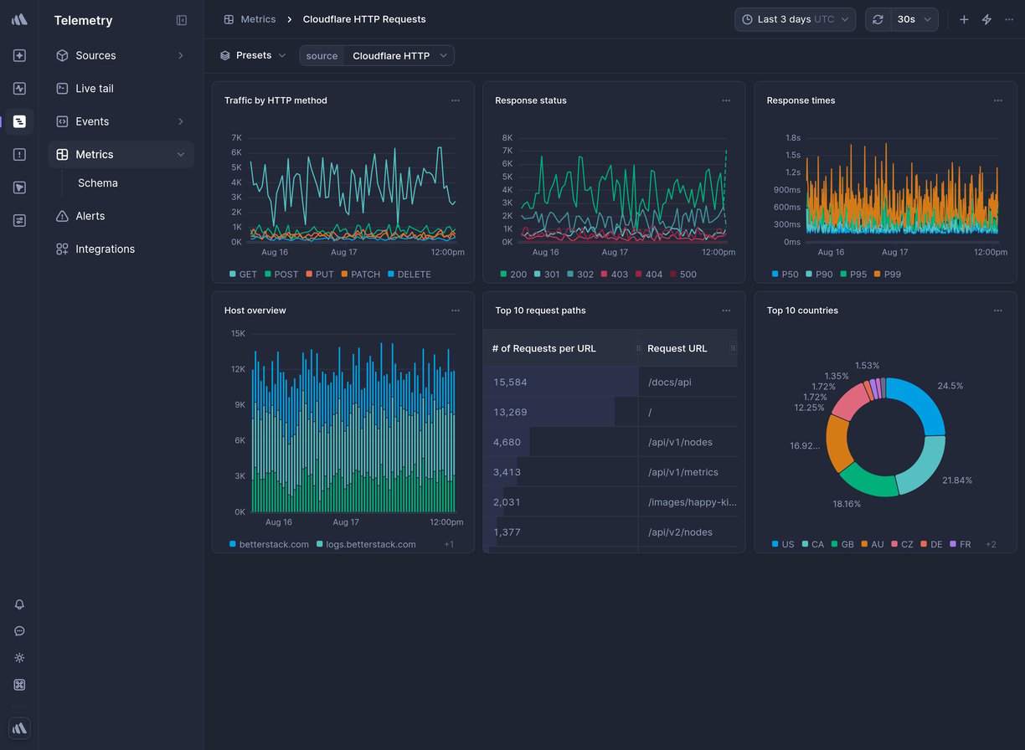
Task: Toggle the DELETE series in the legend
Action: (409, 275)
